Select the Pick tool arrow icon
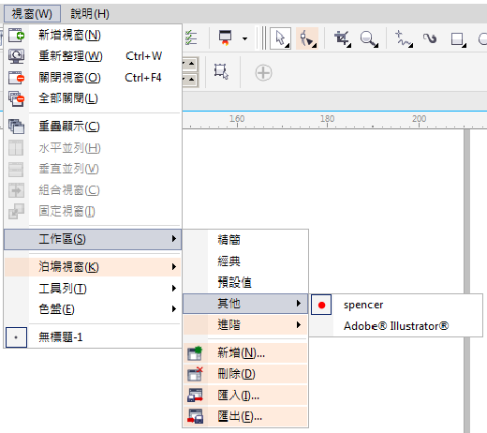This screenshot has height=433, width=487. (280, 38)
